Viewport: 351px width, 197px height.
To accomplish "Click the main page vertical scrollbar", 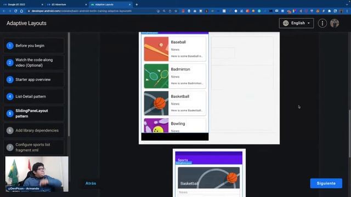I will tap(350, 134).
